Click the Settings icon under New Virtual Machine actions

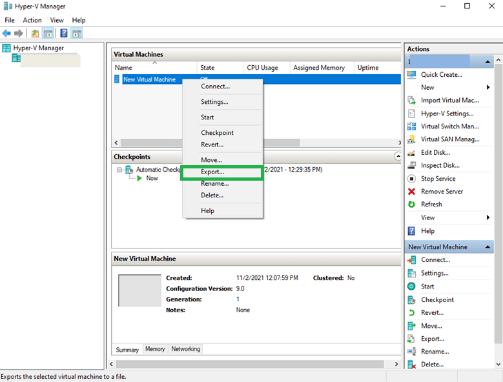pos(411,273)
